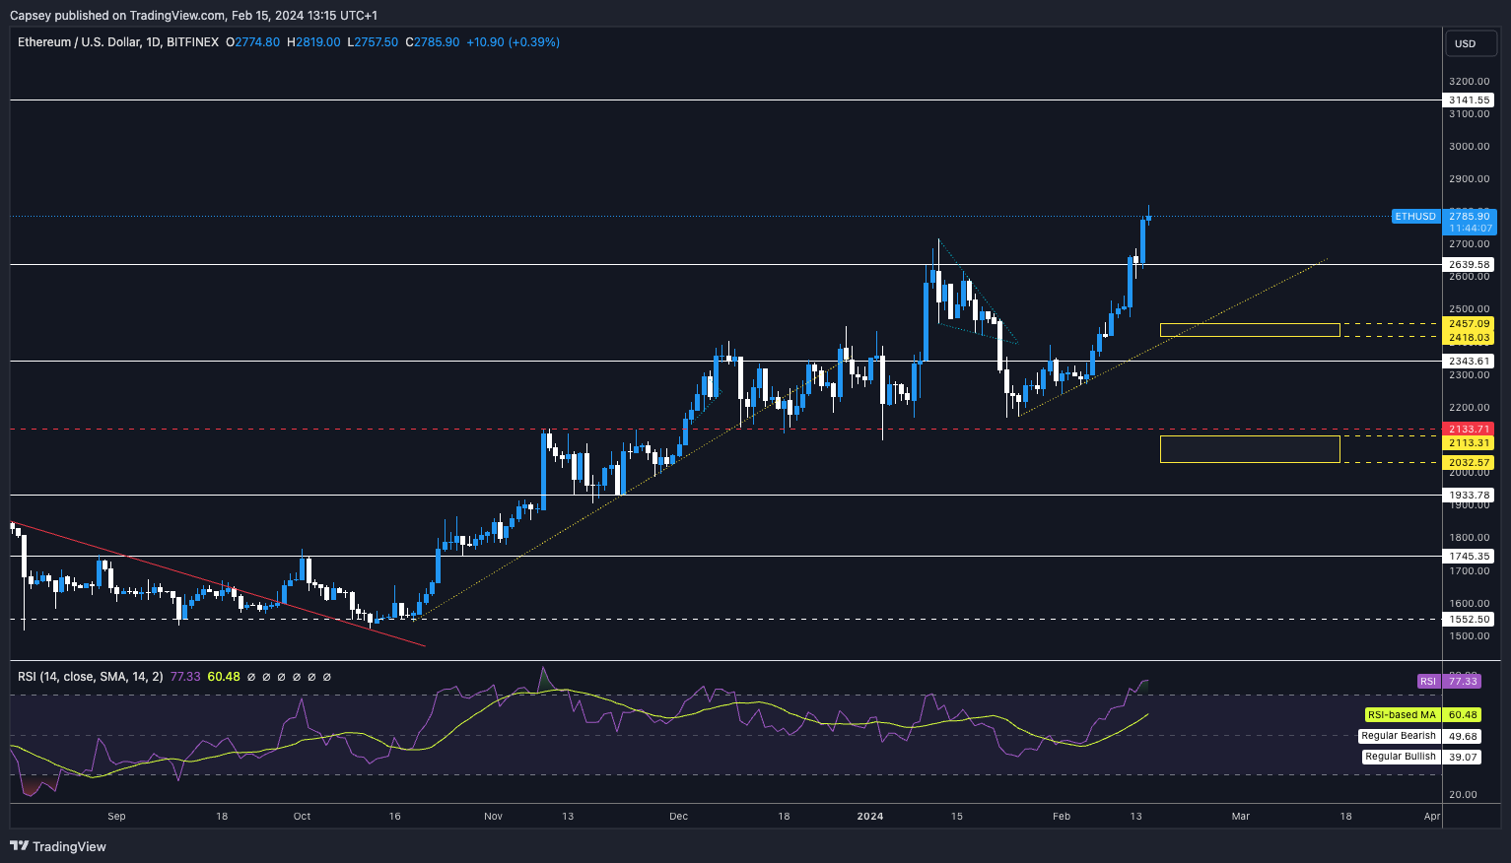
Task: Select the Regular Bearish label
Action: pos(1398,736)
